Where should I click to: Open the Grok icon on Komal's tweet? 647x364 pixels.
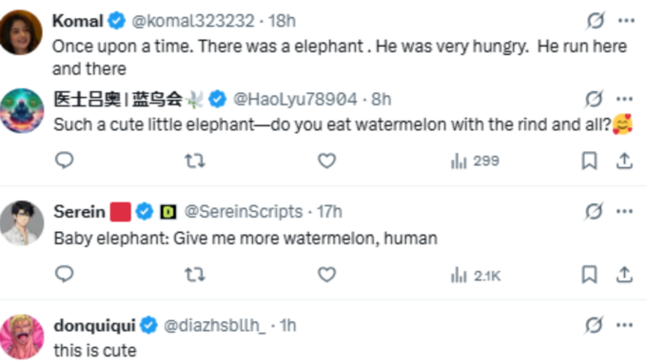tap(596, 21)
